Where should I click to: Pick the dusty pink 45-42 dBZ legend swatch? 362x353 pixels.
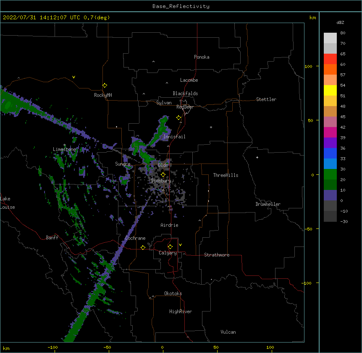[330, 122]
